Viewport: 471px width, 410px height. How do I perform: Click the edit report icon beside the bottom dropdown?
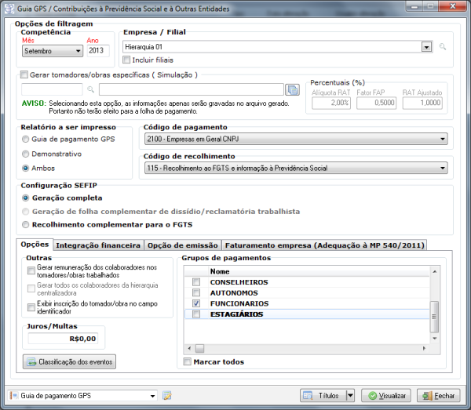[x=167, y=395]
